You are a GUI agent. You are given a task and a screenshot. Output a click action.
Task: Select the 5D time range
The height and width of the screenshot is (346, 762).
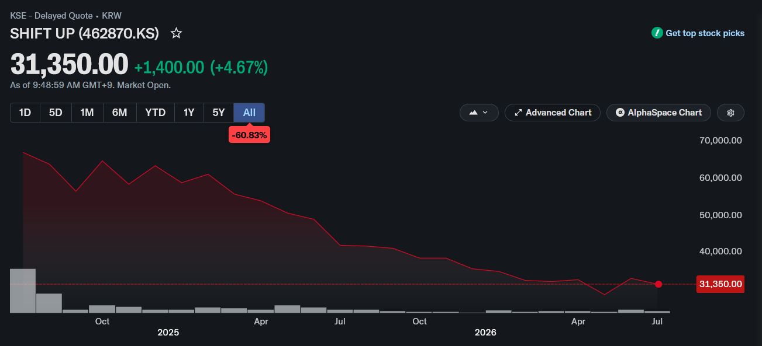coord(56,113)
